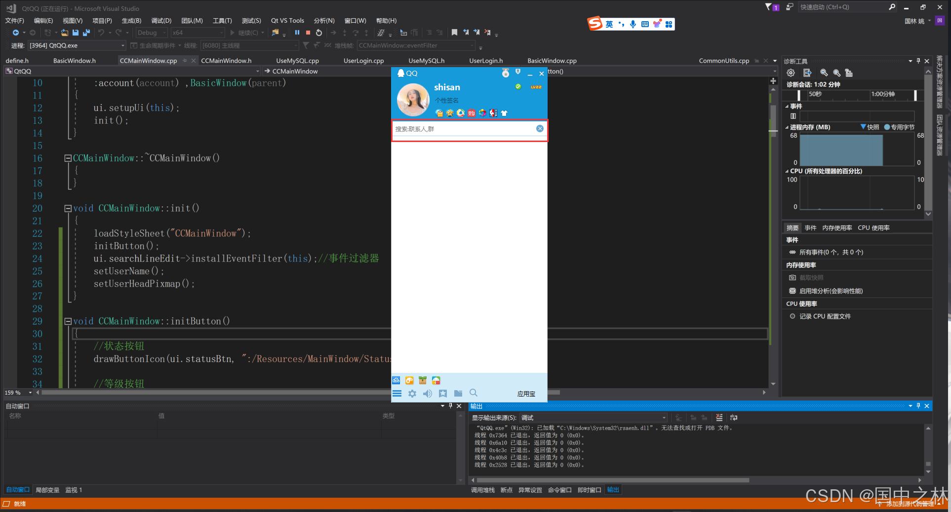Pin the Autos window panel
Viewport: 951px width, 512px height.
pos(450,405)
